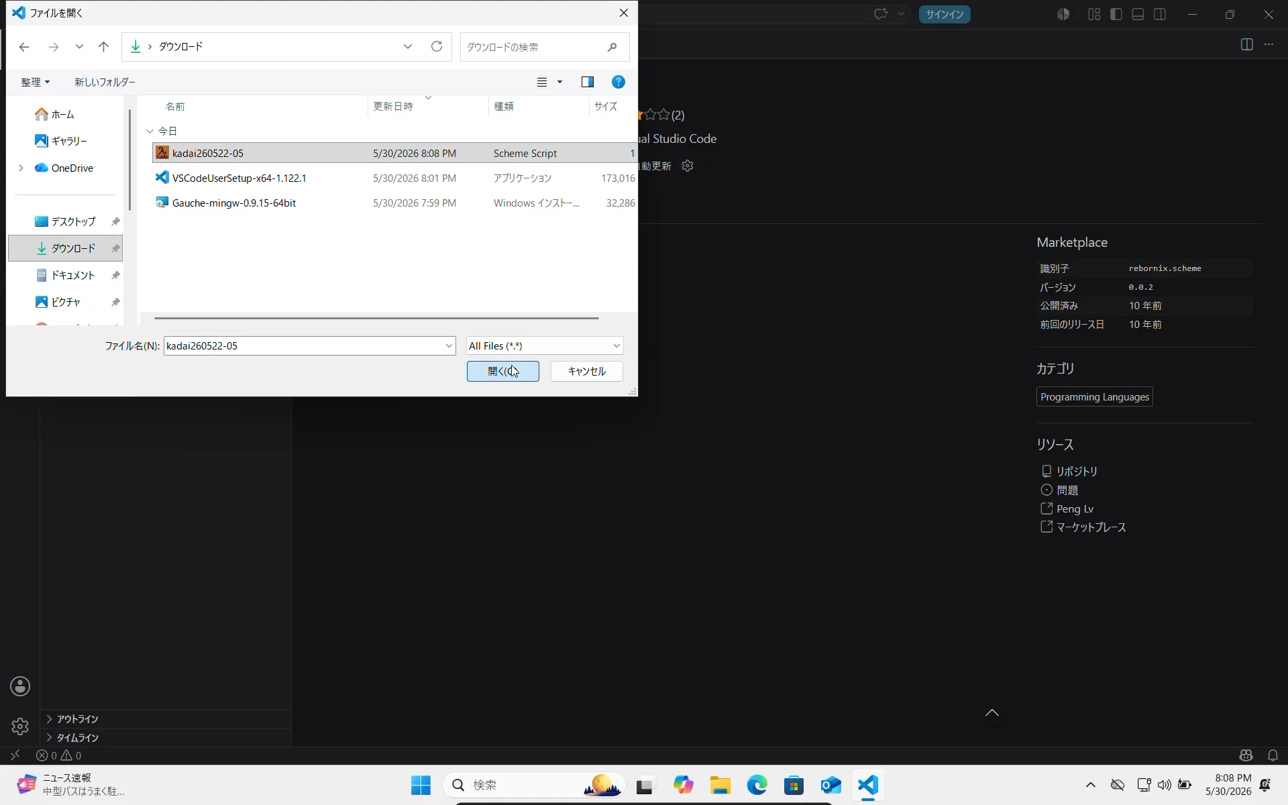The image size is (1288, 805).
Task: Open the Peng Lv publisher link
Action: (1067, 509)
